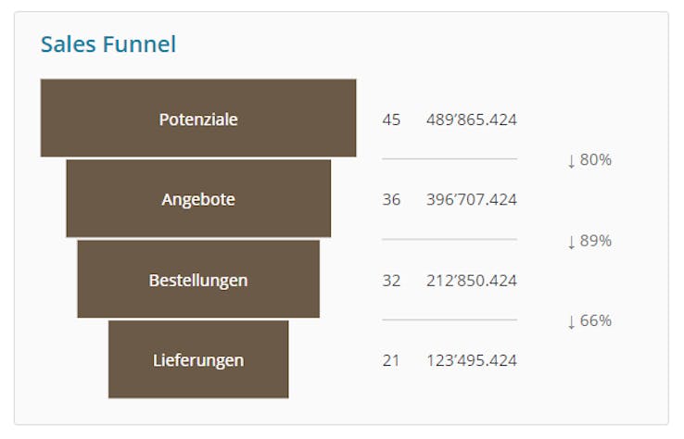Screen dimensions: 684x439
Task: Click Bestellungen count 32
Action: tap(391, 280)
